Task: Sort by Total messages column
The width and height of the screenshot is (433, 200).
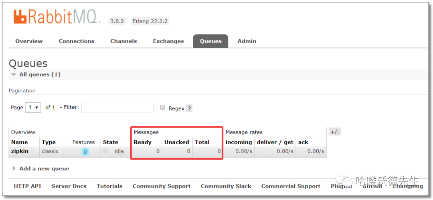Action: (202, 142)
